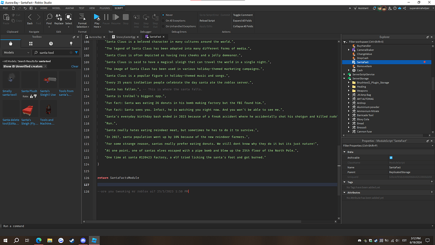Viewport: 435px width, 245px height.
Task: Open File Explorer from the taskbar
Action: click(50, 240)
